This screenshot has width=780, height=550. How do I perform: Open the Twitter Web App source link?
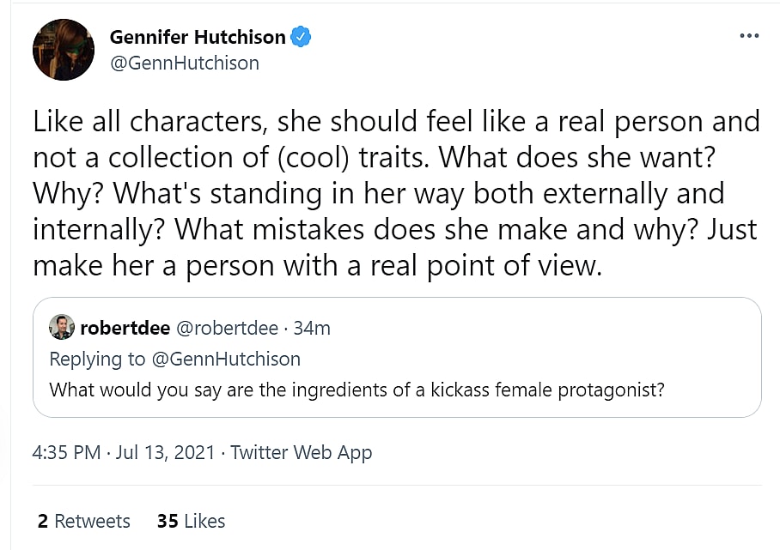(302, 452)
